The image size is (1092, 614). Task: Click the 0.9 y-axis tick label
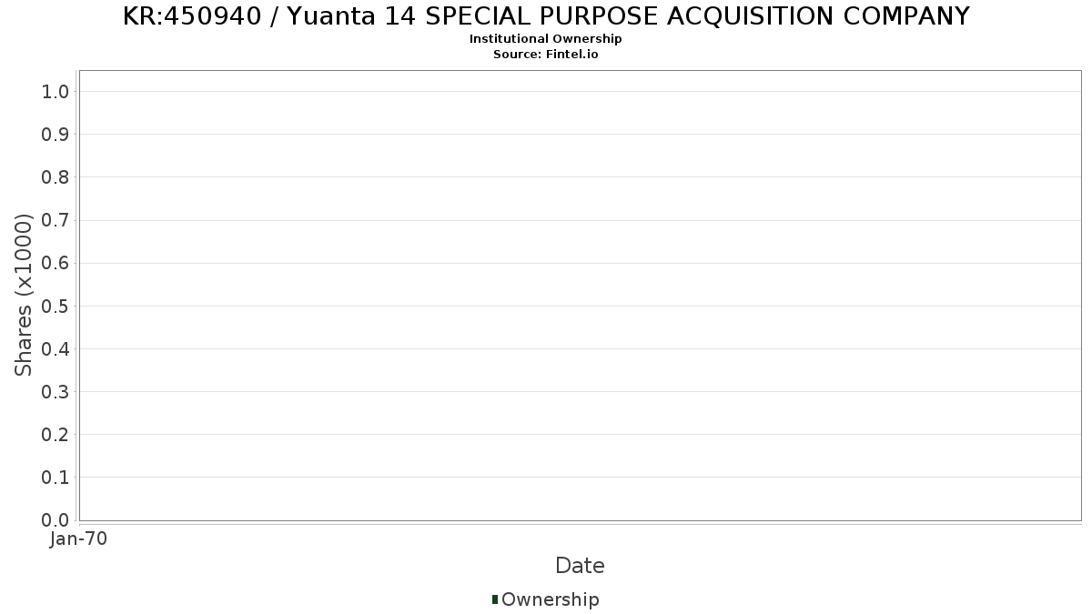click(x=56, y=135)
